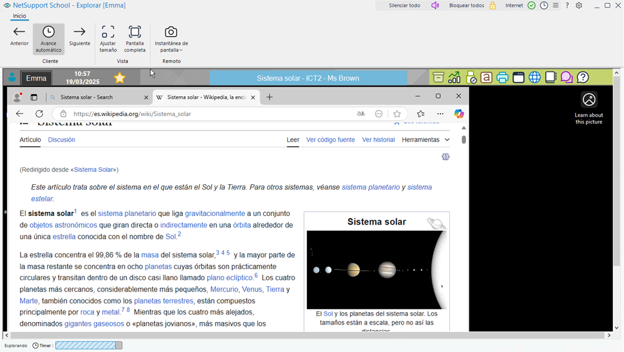Add this page to favorites star
This screenshot has height=352, width=624.
[x=397, y=114]
